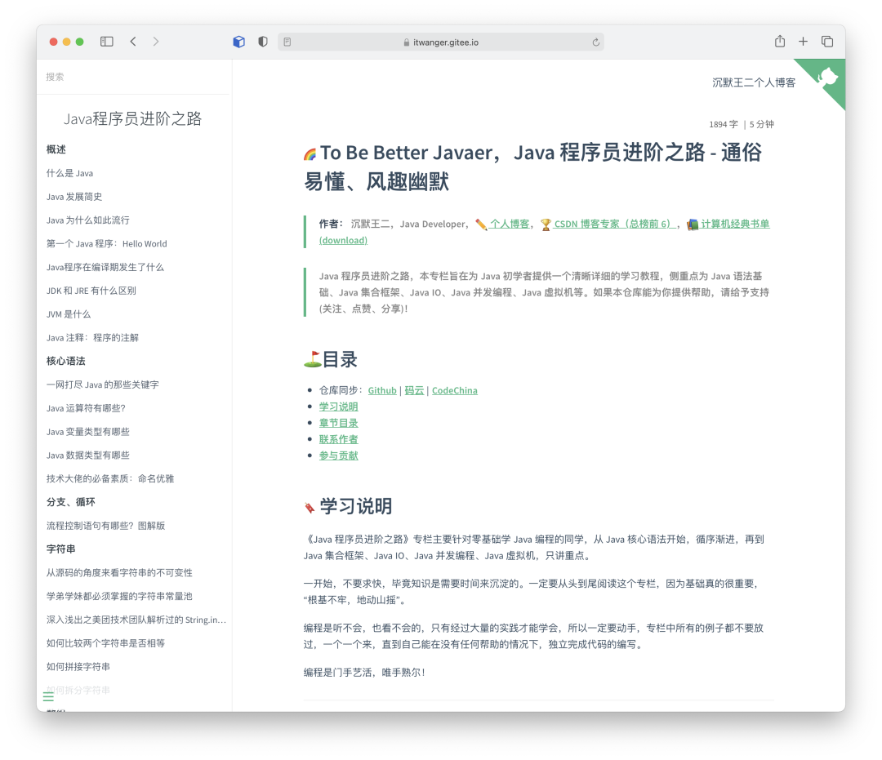This screenshot has width=882, height=760.
Task: Jump to 学习说明 in the 目录 list
Action: 339,407
